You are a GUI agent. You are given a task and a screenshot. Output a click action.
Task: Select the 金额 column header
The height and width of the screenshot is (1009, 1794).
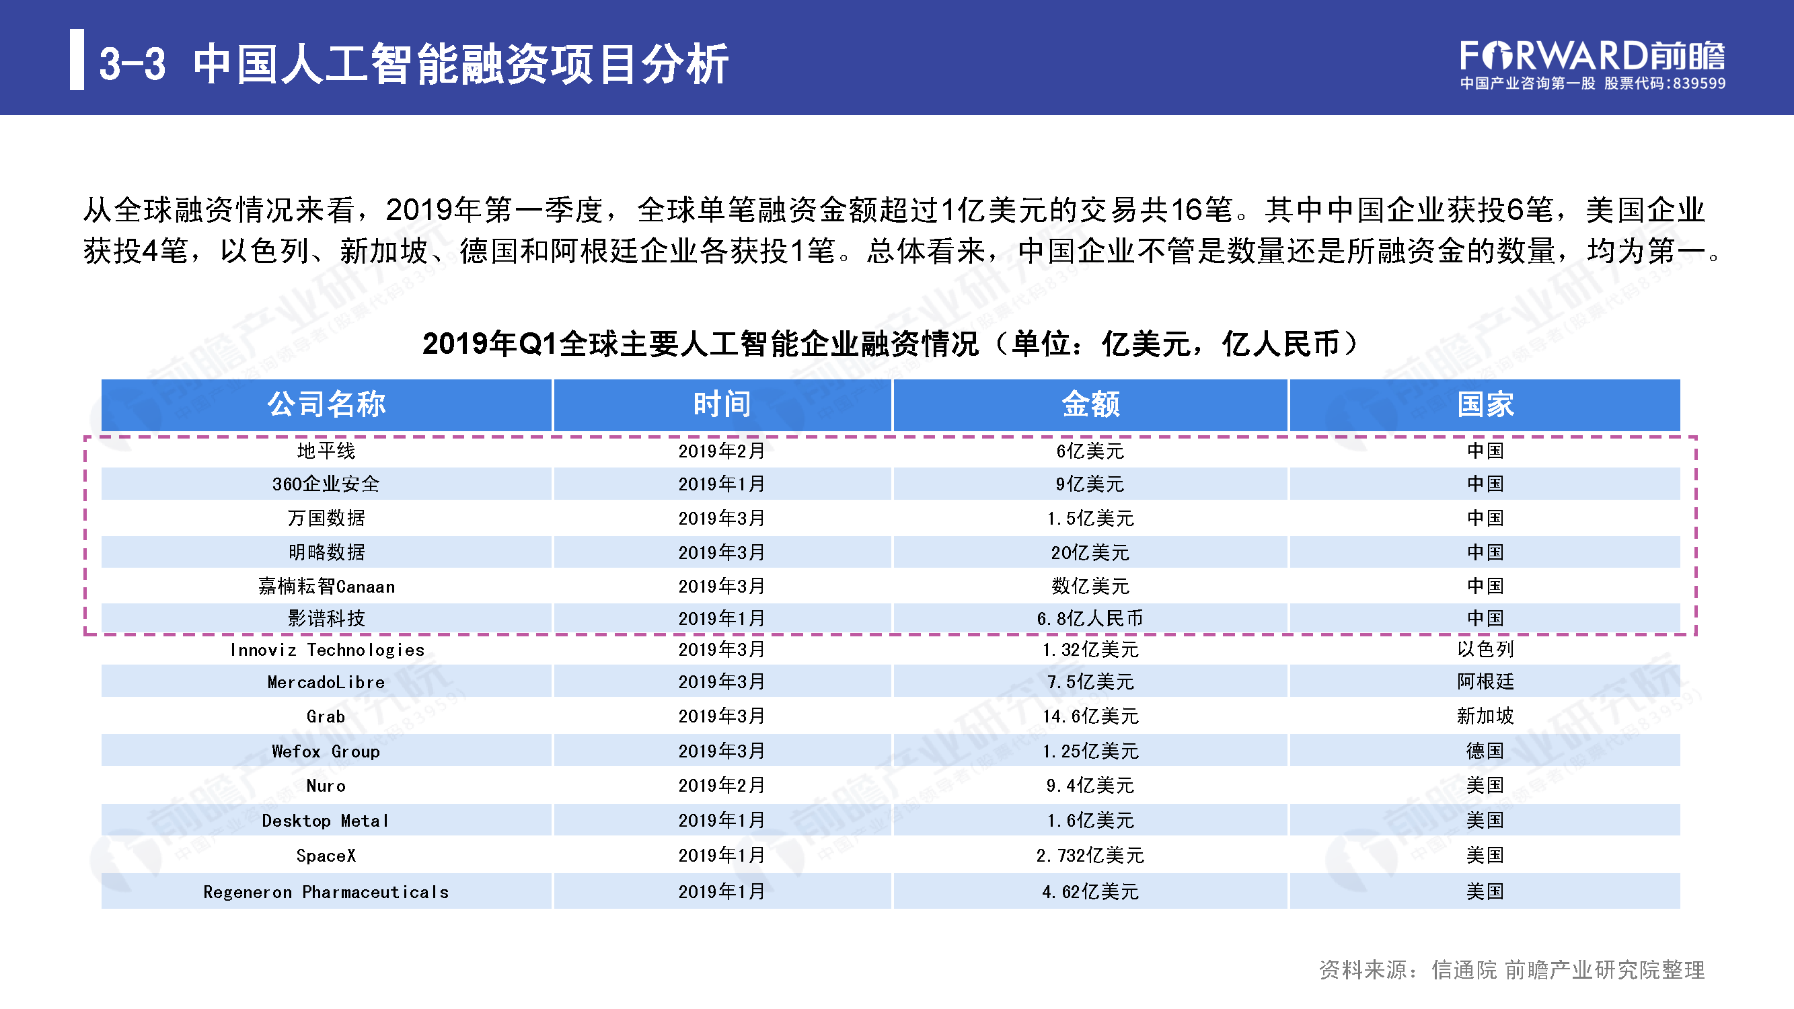(x=1090, y=404)
